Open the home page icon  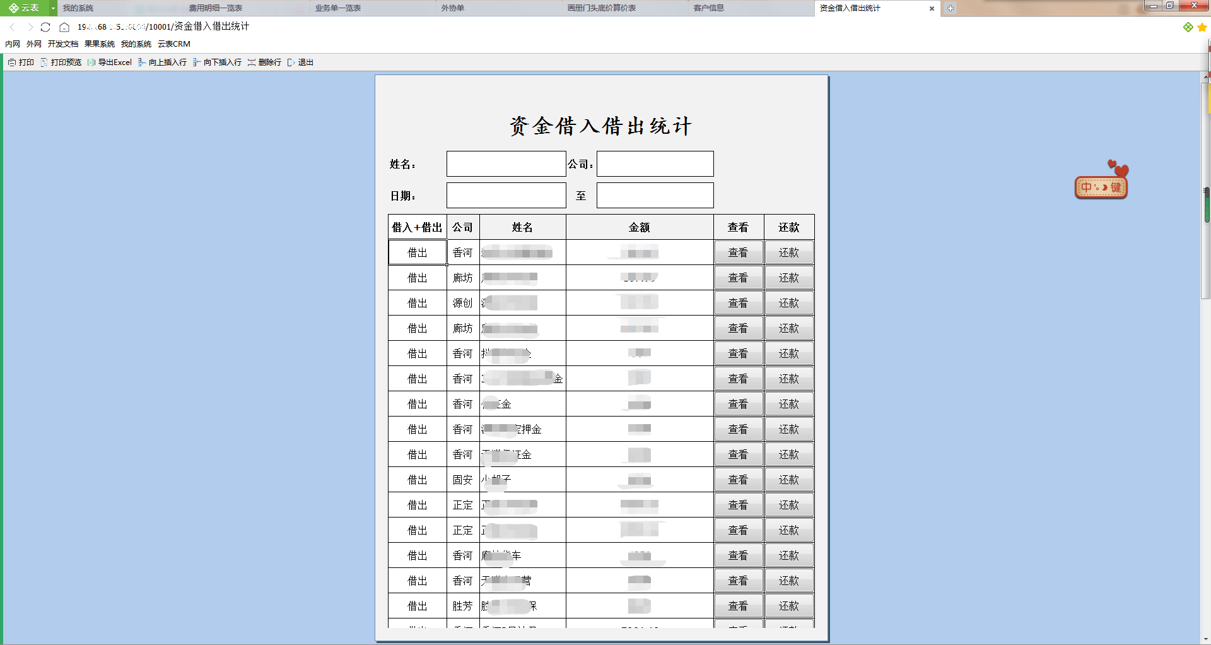point(64,27)
